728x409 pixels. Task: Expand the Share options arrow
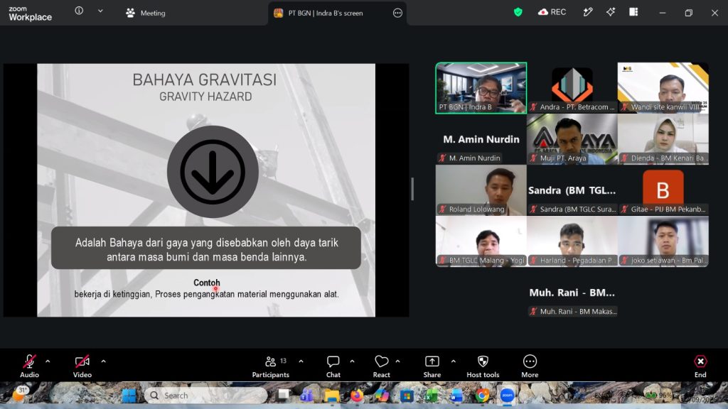click(x=453, y=361)
